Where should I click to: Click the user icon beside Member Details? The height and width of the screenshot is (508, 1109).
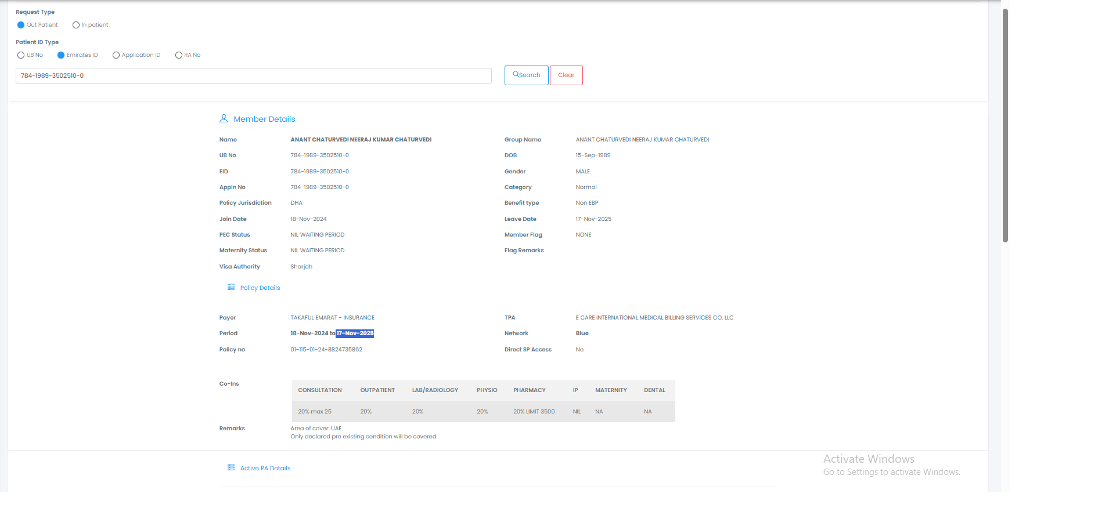click(x=224, y=118)
